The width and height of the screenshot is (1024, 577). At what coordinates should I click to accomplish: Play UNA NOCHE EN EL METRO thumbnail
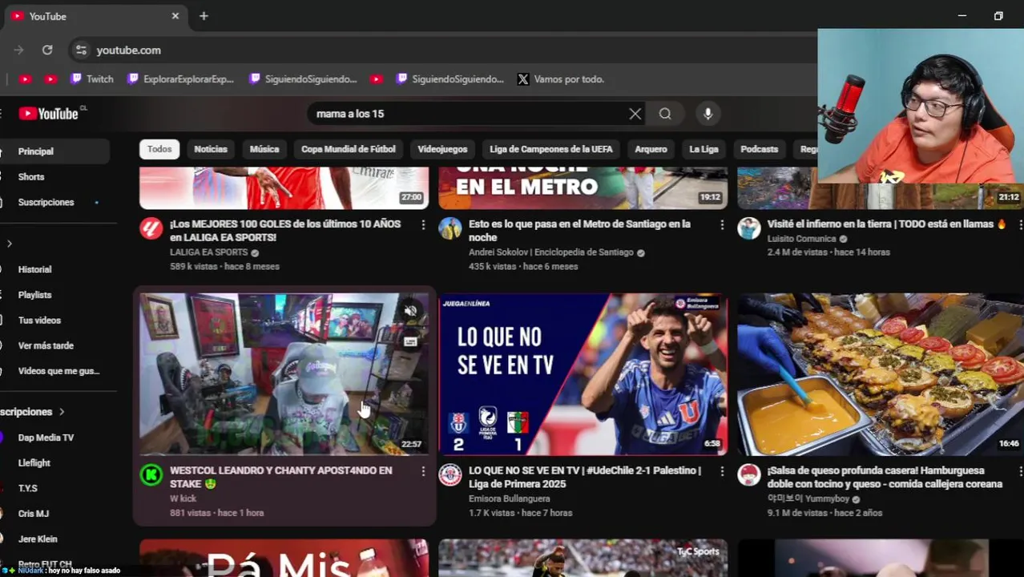[583, 188]
